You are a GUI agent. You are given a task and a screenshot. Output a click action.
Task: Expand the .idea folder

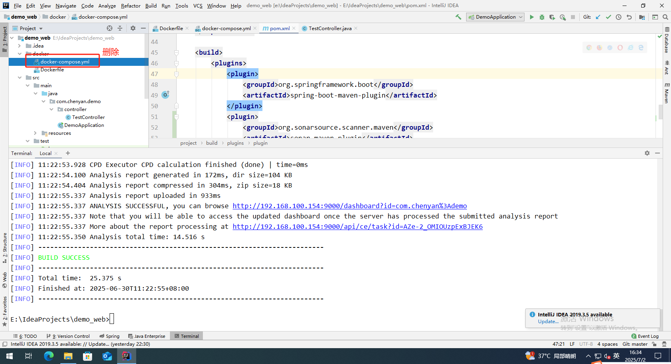[x=19, y=46]
